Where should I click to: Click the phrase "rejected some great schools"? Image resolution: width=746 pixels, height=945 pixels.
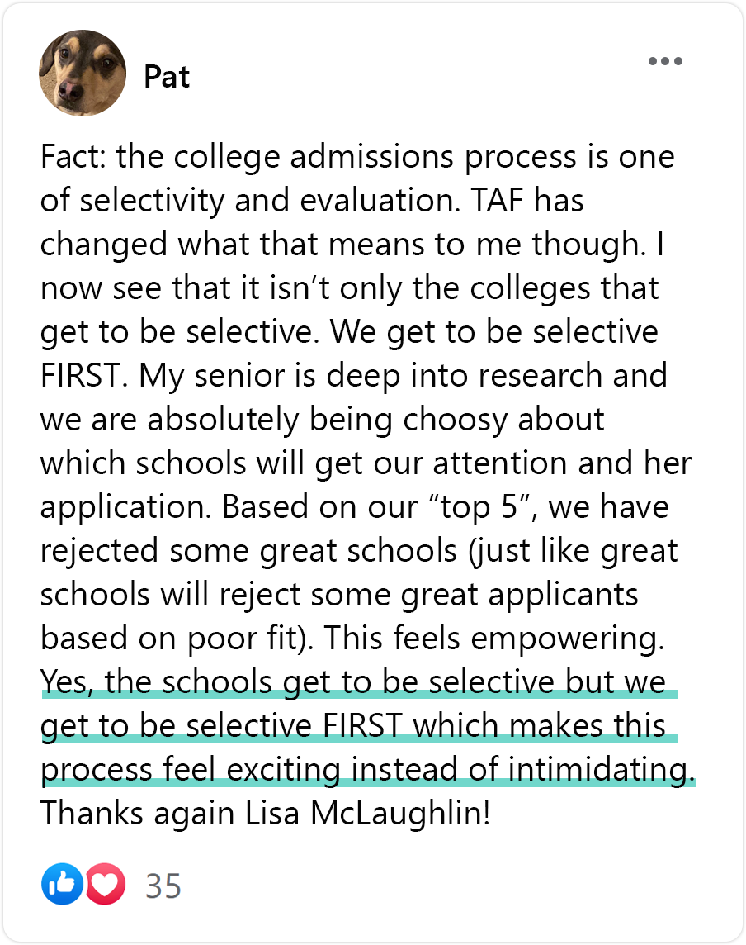248,550
